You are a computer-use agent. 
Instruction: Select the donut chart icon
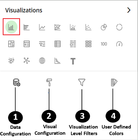click(x=119, y=27)
